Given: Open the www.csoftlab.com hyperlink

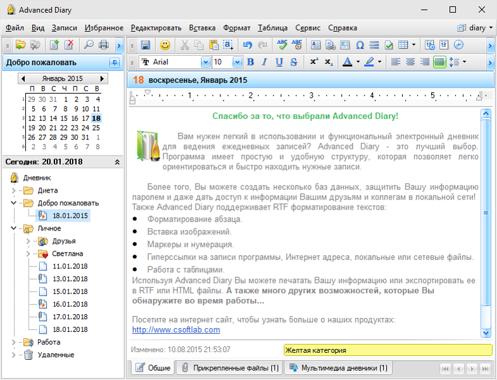Looking at the screenshot, I should coord(176,330).
